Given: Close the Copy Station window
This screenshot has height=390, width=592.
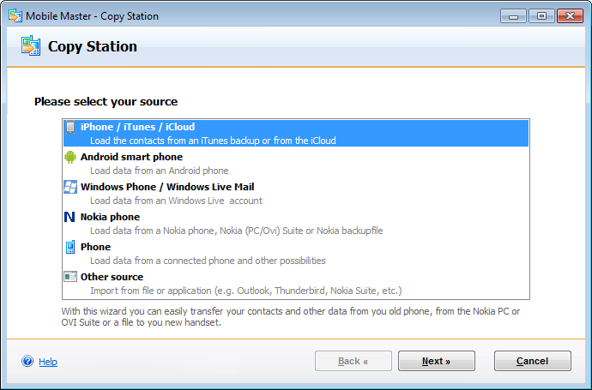Looking at the screenshot, I should pos(568,15).
